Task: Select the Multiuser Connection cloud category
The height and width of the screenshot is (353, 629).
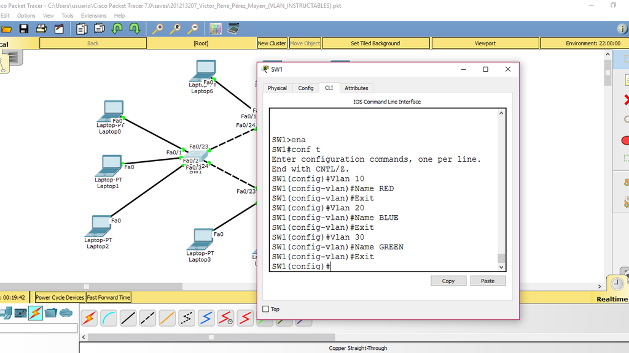Action: [66, 313]
